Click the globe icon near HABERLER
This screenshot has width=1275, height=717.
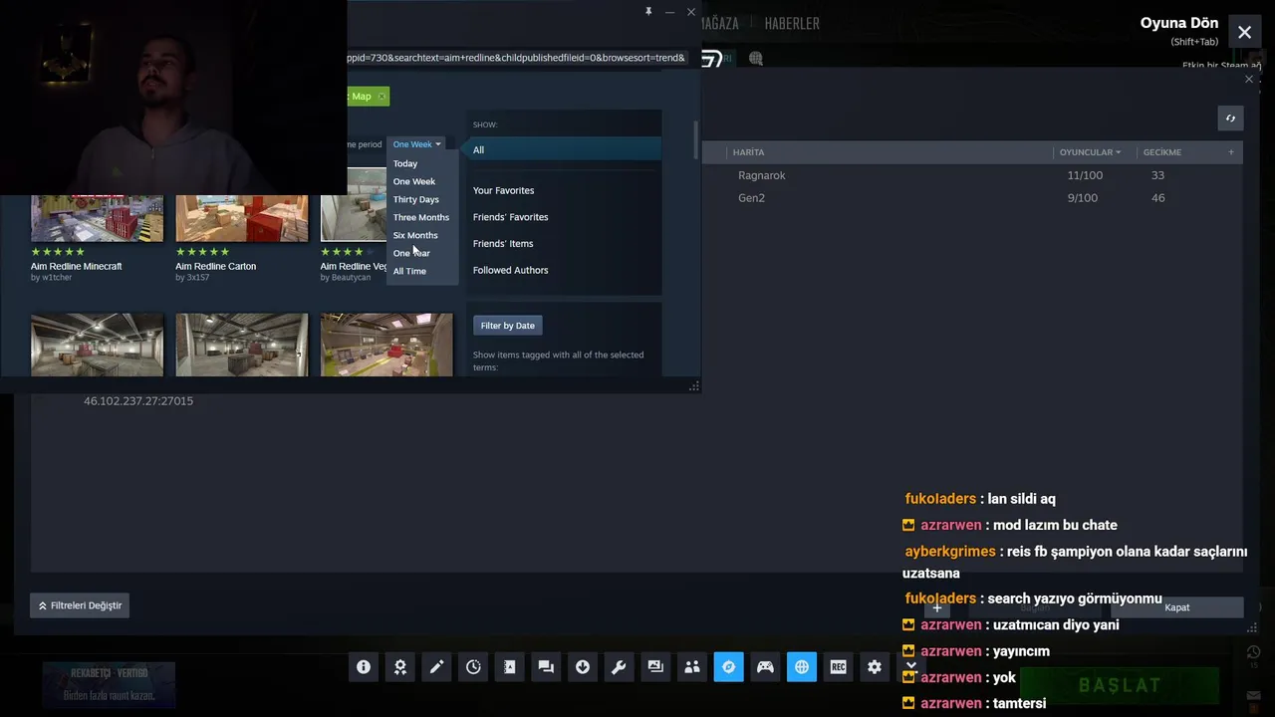tap(755, 59)
